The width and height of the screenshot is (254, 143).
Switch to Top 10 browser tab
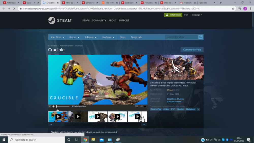tap(110, 3)
